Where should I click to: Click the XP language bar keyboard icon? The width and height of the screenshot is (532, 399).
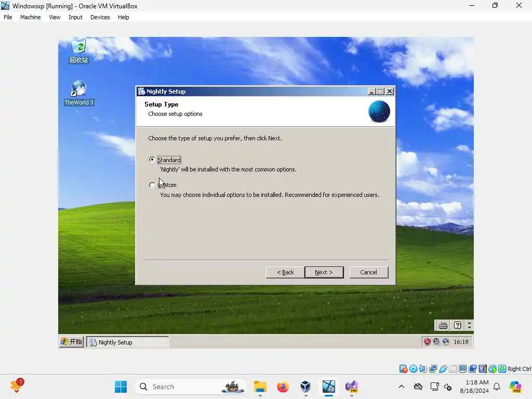click(x=443, y=325)
